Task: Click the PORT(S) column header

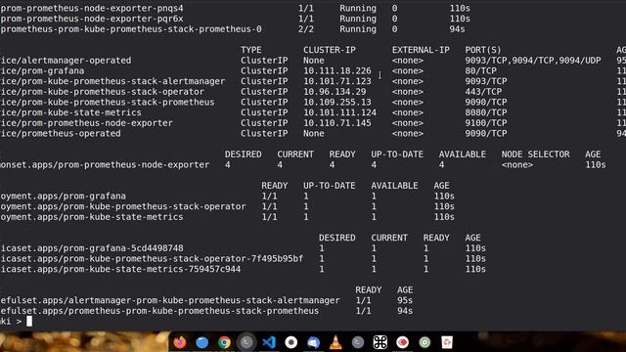Action: click(483, 50)
